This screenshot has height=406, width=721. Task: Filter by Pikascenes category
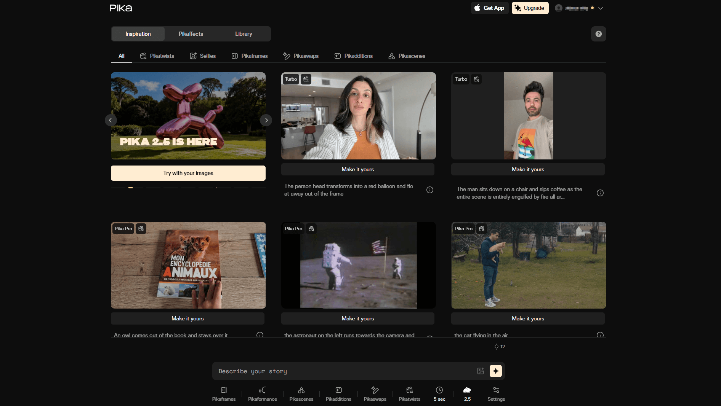click(407, 56)
